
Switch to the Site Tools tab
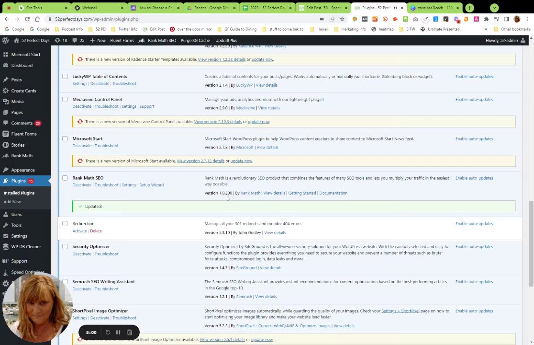43,8
